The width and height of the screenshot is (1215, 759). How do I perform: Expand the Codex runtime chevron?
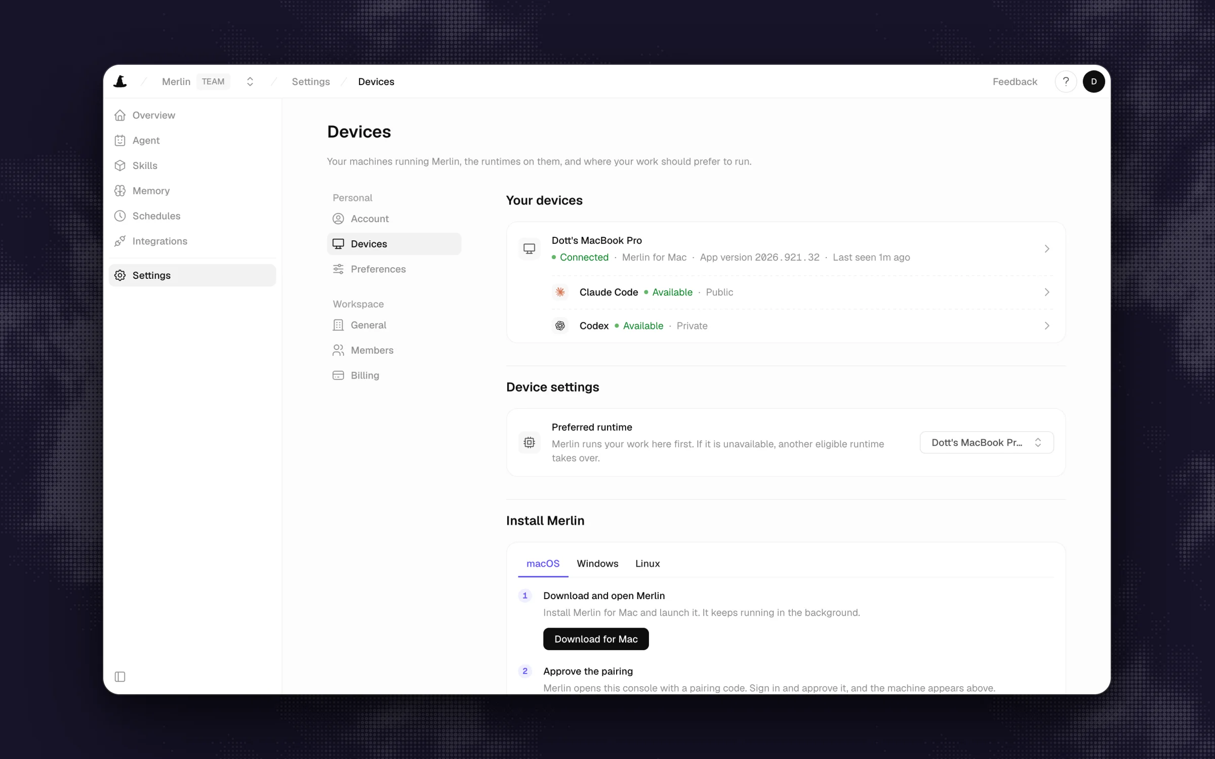click(1047, 326)
